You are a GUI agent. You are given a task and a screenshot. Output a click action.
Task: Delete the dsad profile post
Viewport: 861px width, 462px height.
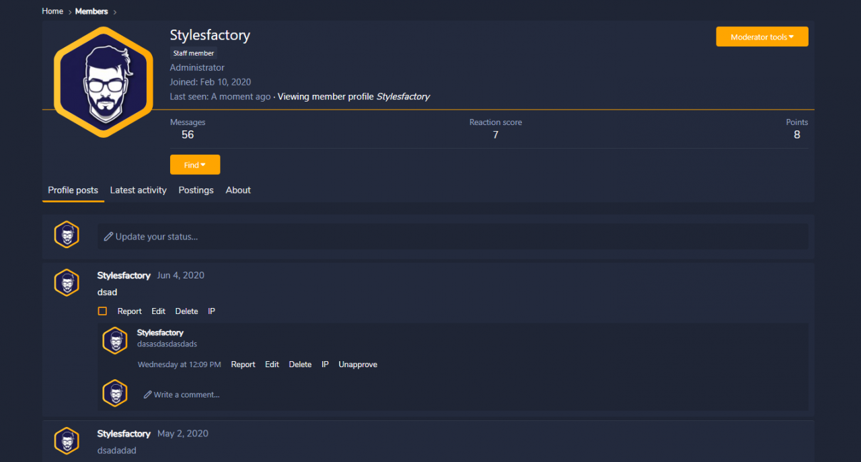pos(186,311)
